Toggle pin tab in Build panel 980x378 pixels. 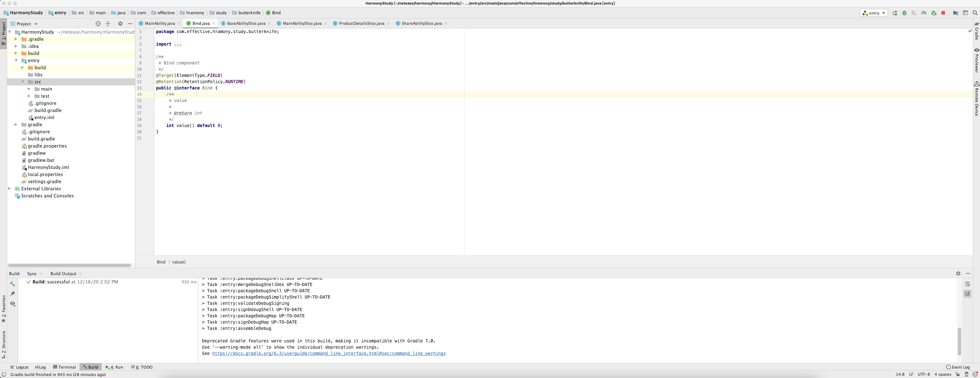tap(13, 294)
